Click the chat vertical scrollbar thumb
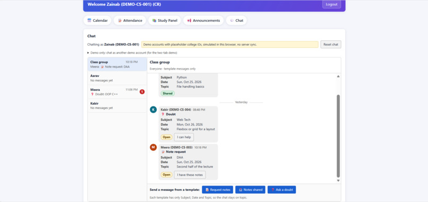 coord(338,136)
